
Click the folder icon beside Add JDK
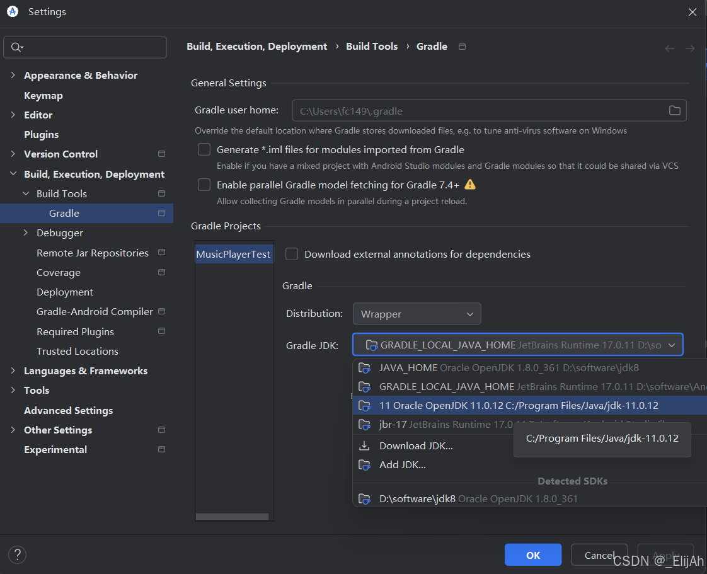364,464
